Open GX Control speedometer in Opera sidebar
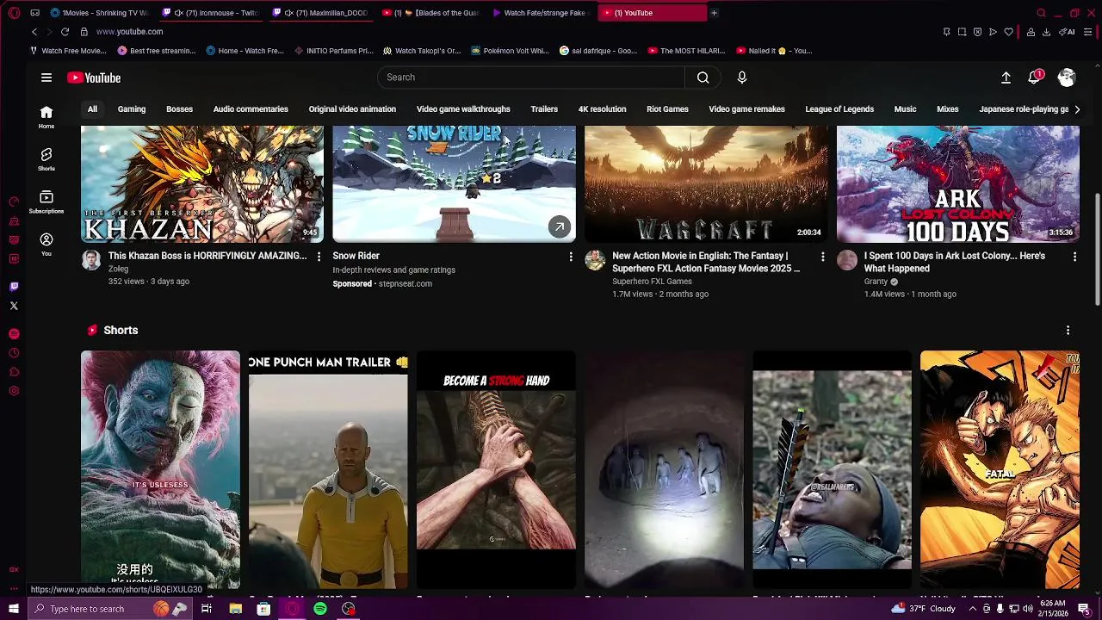1102x620 pixels. click(14, 202)
